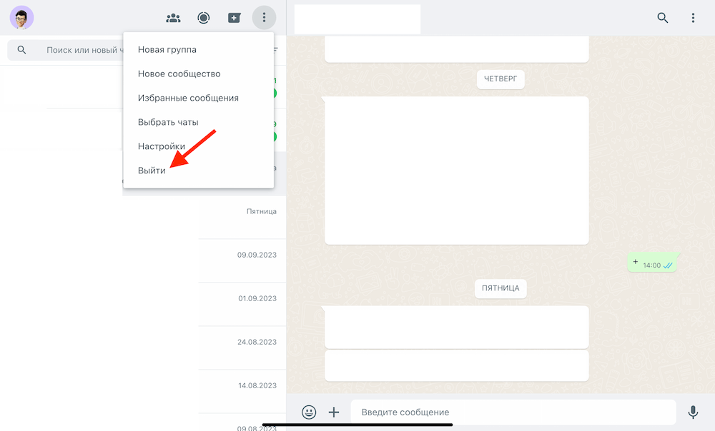
Task: Choose "Новое сообщество" in the menu
Action: (179, 74)
